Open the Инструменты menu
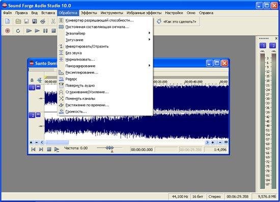280x202 pixels. 112,13
